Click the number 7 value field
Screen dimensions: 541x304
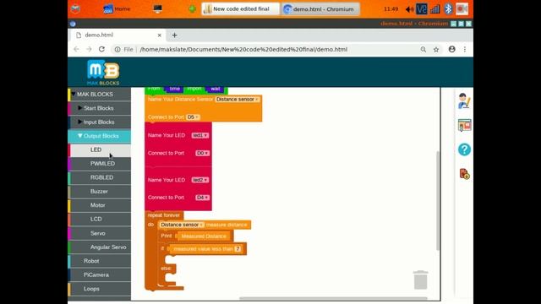pyautogui.click(x=238, y=249)
